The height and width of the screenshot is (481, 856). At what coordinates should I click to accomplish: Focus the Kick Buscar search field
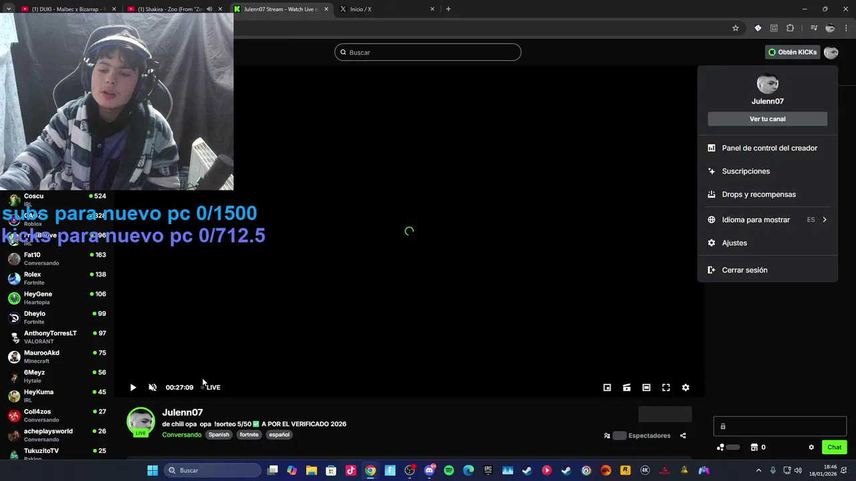point(428,52)
